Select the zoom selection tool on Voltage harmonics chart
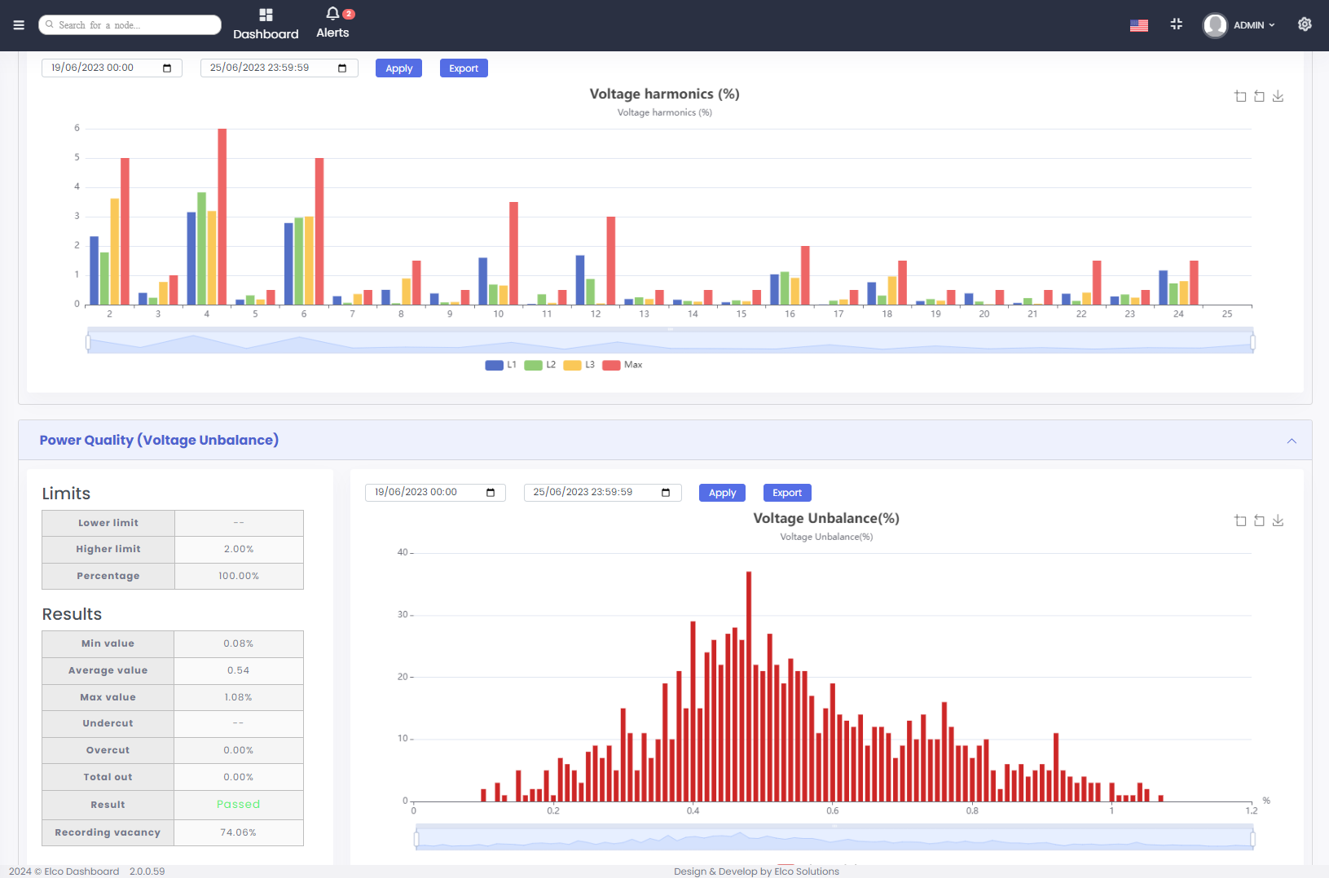 (x=1239, y=96)
